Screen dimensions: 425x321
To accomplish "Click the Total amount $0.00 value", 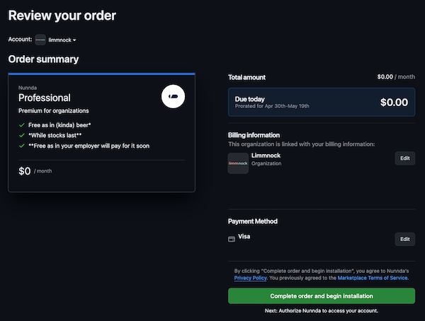I will coord(396,77).
